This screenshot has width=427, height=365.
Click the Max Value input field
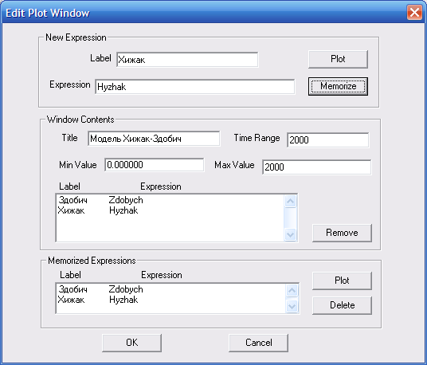(x=317, y=167)
